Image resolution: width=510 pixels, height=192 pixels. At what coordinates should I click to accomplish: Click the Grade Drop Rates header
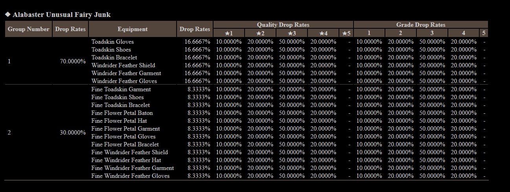(x=421, y=25)
